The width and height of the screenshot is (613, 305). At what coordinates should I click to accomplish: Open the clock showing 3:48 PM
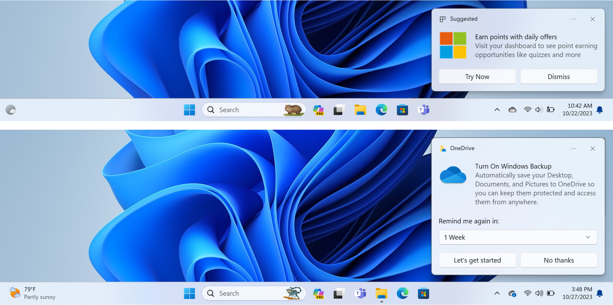pyautogui.click(x=577, y=293)
